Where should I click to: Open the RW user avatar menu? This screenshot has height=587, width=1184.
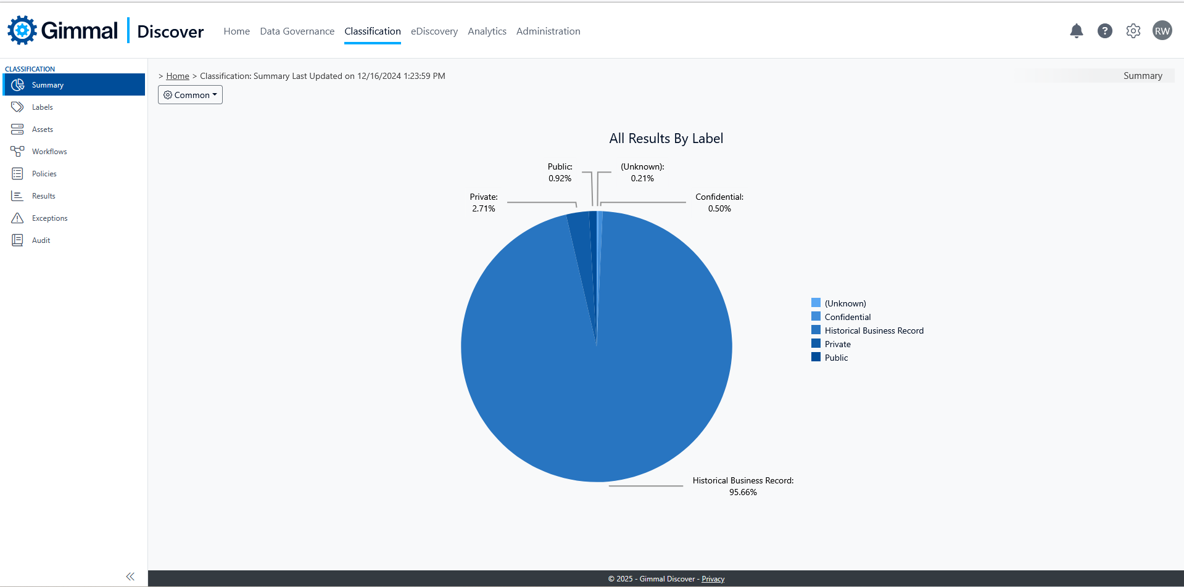pyautogui.click(x=1162, y=31)
